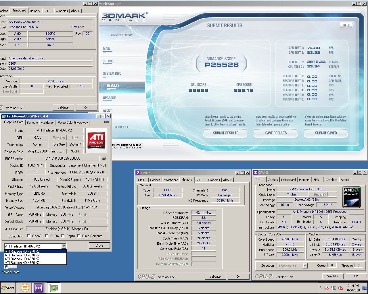Viewport: 368px width, 294px height.
Task: Enable the DirectCompute checkbox in GPU-Z
Action: coord(79,236)
